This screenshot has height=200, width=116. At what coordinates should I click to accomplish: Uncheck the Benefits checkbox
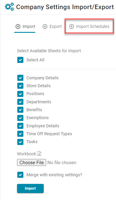click(x=20, y=110)
